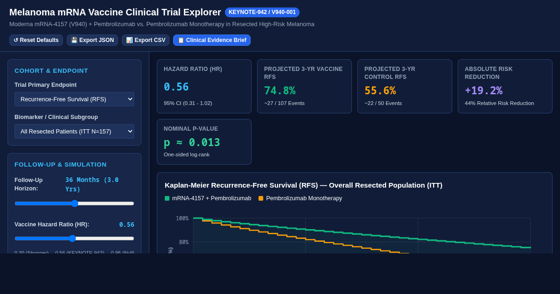
Task: Click the Reset Defaults button
Action: tap(36, 40)
